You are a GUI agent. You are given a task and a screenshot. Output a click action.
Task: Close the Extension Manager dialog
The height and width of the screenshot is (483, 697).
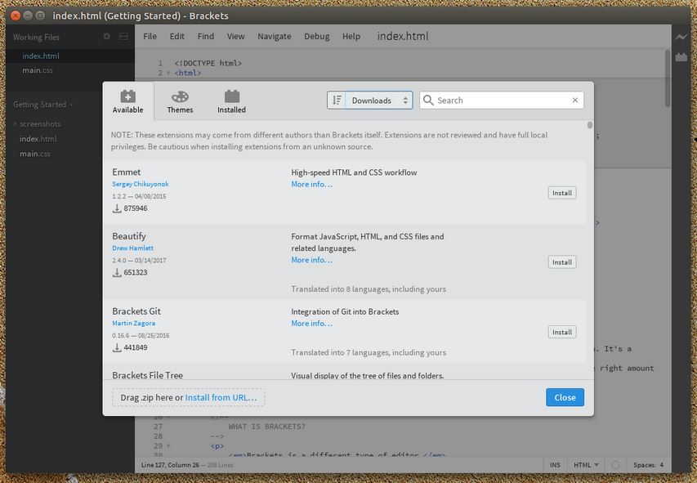click(565, 397)
